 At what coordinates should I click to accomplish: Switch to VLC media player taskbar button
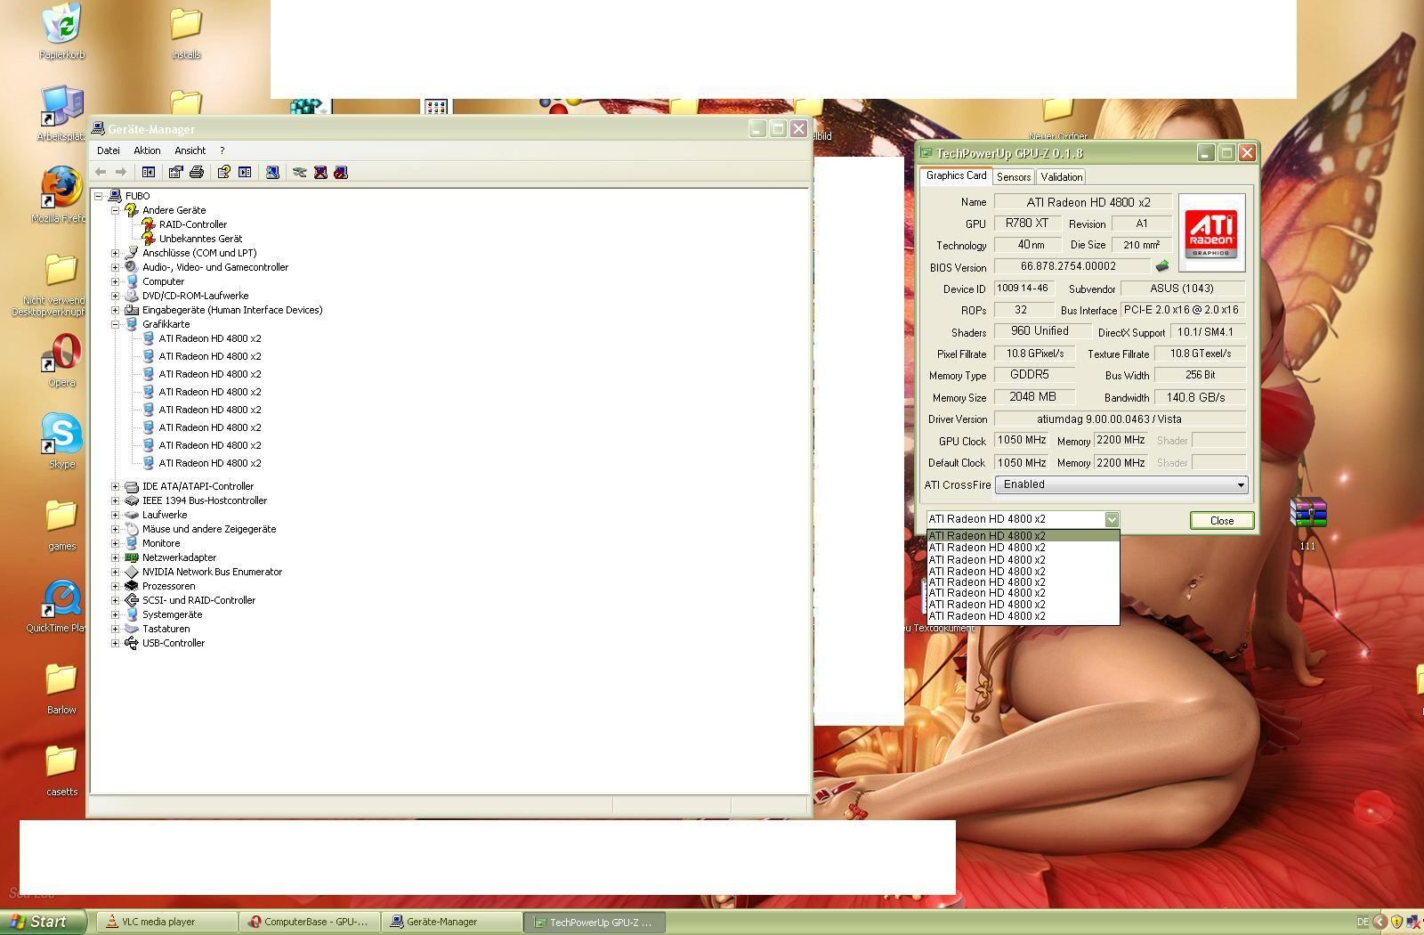pos(167,922)
